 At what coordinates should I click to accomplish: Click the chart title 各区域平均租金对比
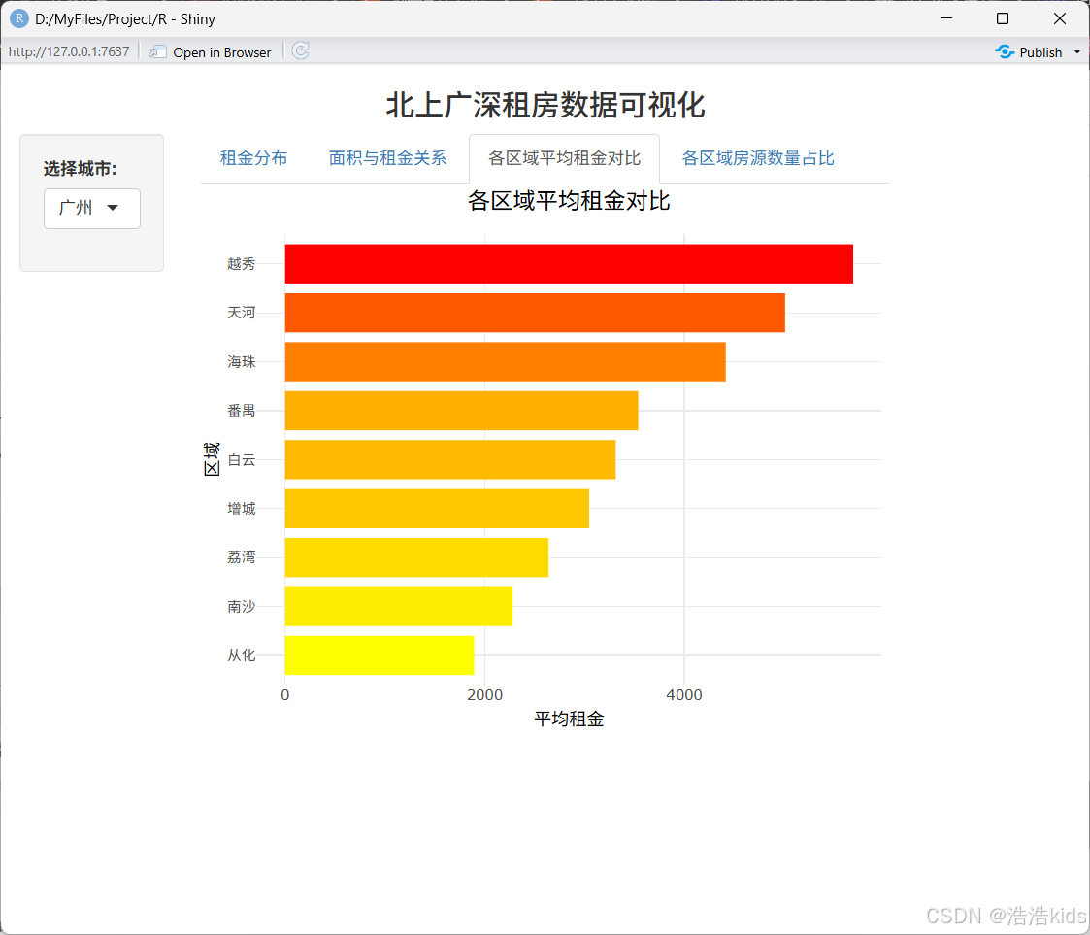point(569,201)
